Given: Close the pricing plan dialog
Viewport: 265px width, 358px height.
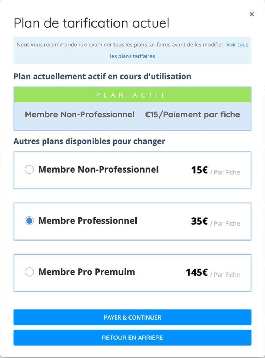Looking at the screenshot, I should pos(252,14).
